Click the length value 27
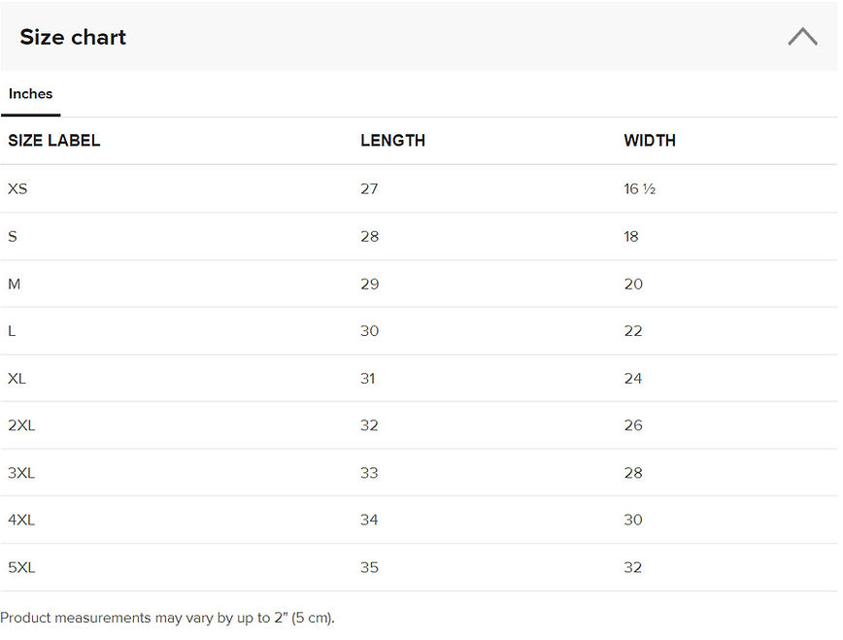This screenshot has height=640, width=843. (369, 188)
